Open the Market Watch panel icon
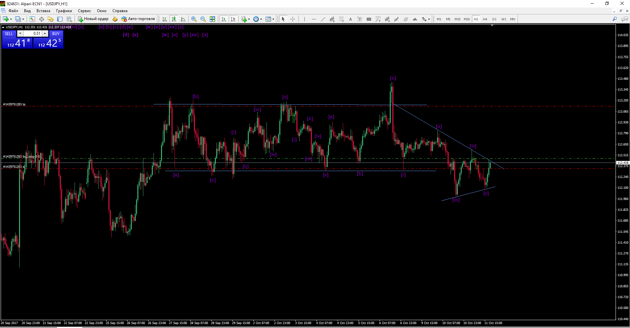Screen dimensions: 630x328 (x=32, y=19)
